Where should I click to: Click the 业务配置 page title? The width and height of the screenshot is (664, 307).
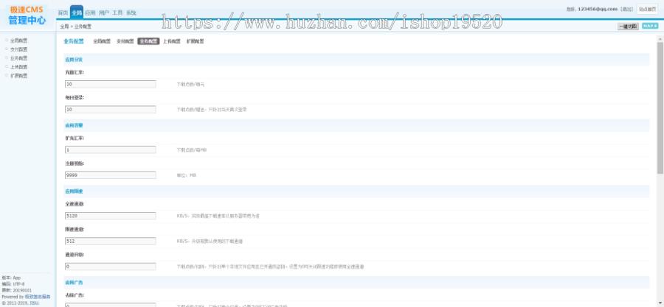click(74, 41)
